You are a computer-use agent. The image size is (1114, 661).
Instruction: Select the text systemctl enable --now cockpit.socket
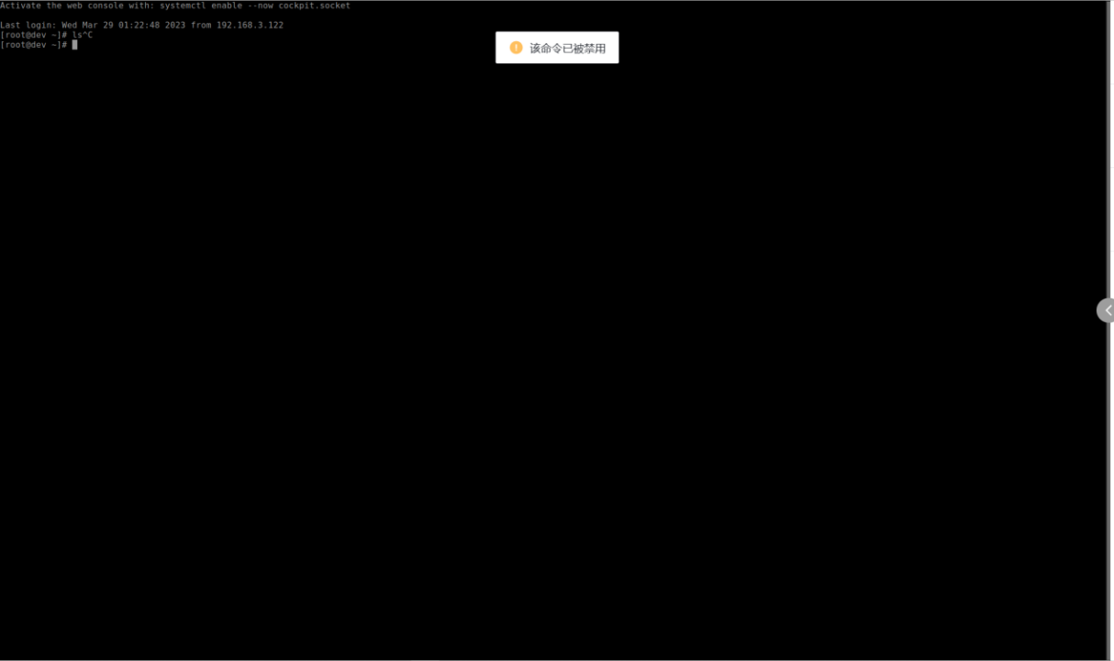(253, 5)
